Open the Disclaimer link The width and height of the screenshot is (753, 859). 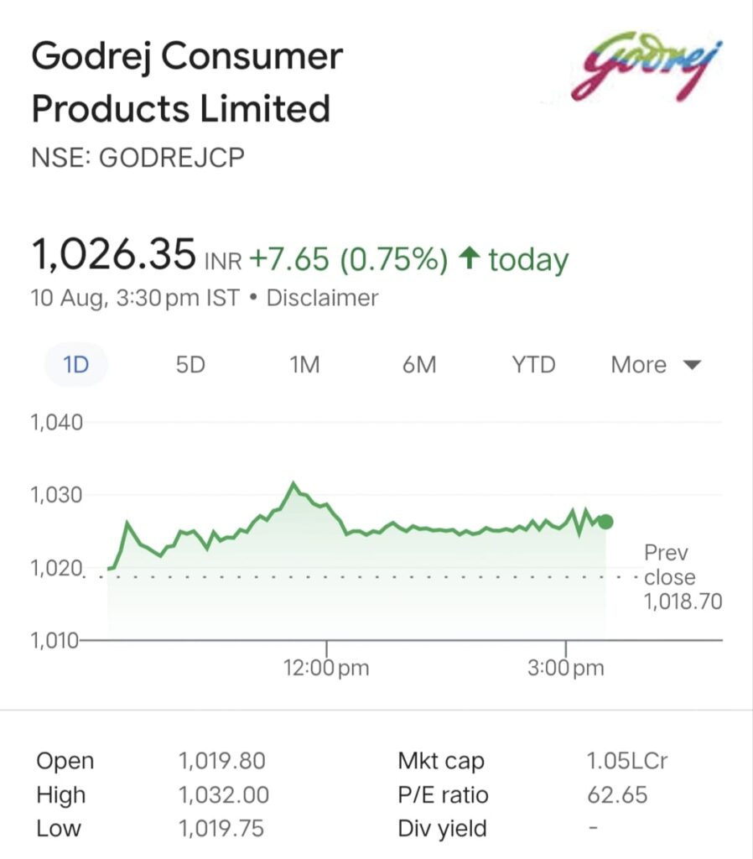[322, 298]
